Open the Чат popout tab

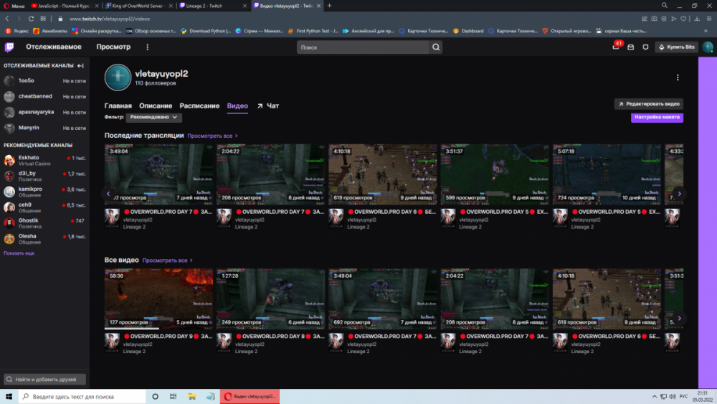[268, 105]
